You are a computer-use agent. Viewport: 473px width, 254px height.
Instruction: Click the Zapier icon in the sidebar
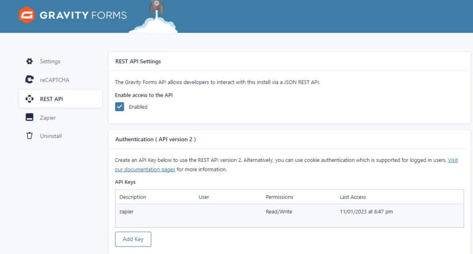[x=30, y=118]
